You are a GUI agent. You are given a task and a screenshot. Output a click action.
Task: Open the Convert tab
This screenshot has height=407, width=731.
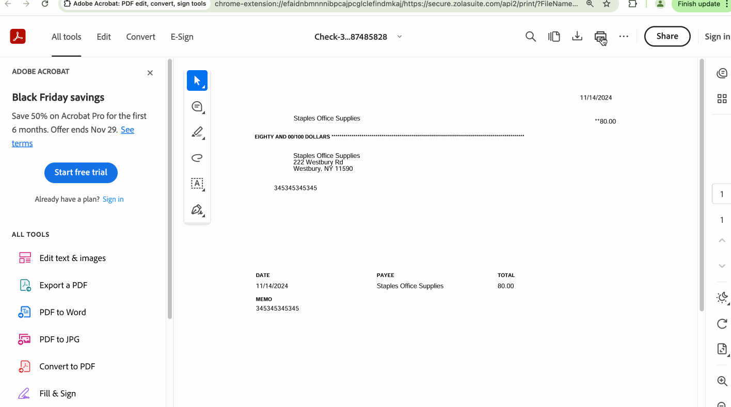pyautogui.click(x=141, y=37)
